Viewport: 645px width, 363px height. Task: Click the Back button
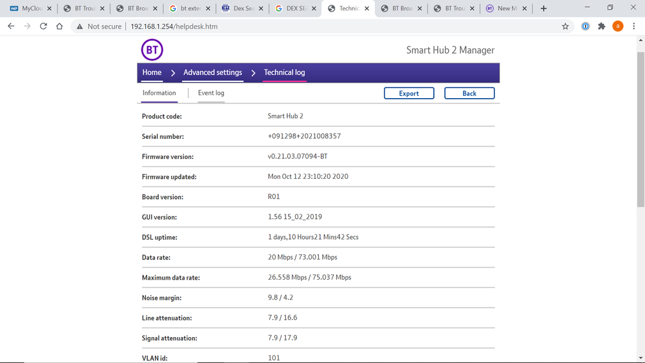(469, 94)
